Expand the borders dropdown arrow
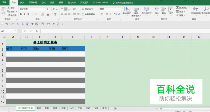This screenshot has height=112, width=210. pyautogui.click(x=38, y=14)
